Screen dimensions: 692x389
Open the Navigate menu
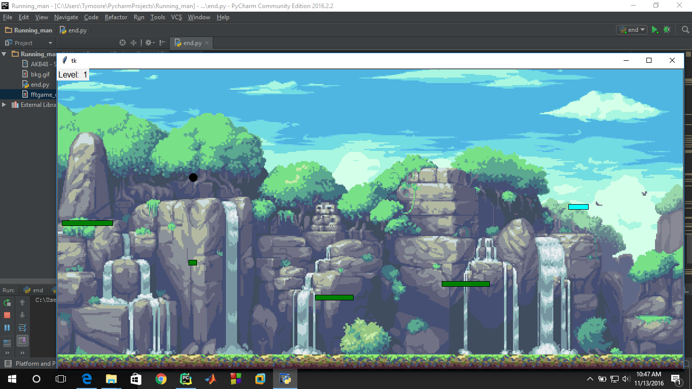click(x=66, y=17)
